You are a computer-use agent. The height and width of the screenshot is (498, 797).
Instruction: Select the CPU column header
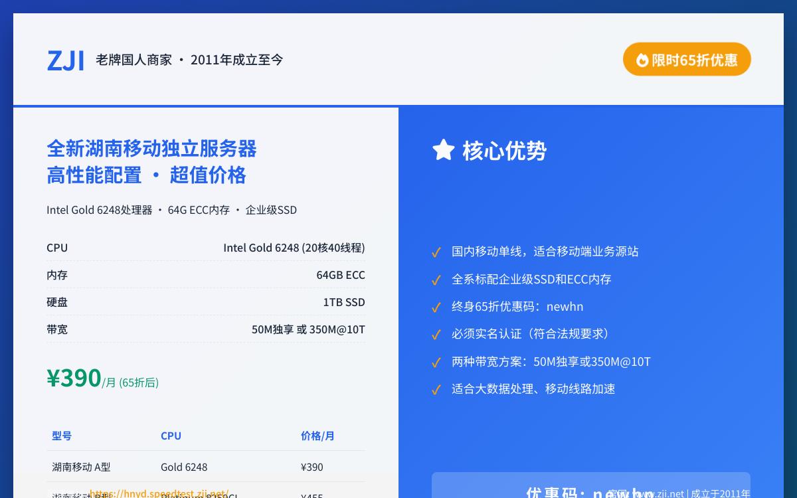pyautogui.click(x=171, y=436)
